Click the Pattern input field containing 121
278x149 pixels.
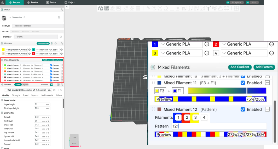tap(219, 126)
